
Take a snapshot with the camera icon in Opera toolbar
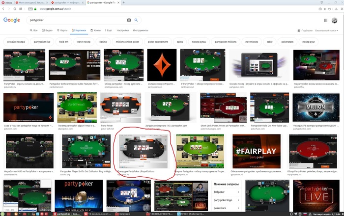[320, 9]
